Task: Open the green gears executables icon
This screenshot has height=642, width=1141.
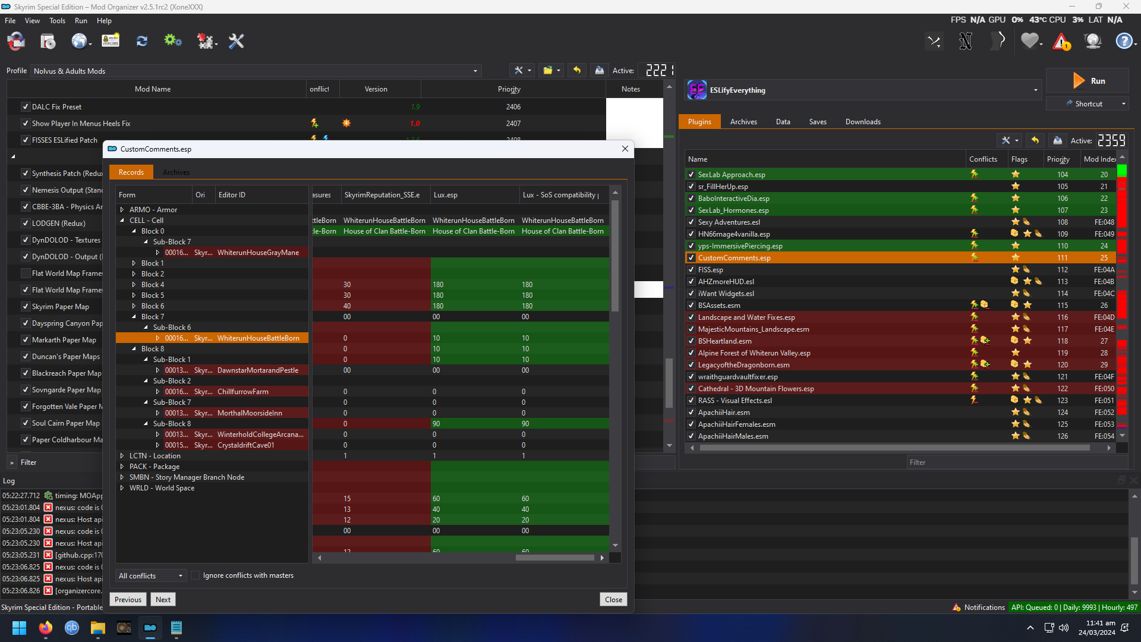Action: point(173,41)
